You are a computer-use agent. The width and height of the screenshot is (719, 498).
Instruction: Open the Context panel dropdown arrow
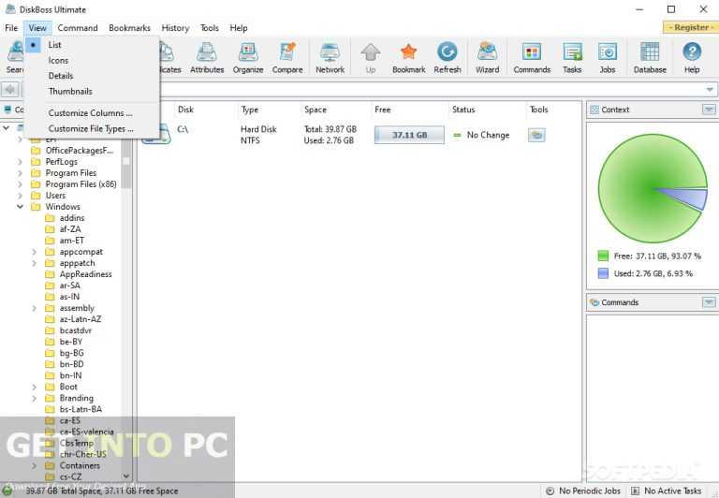click(709, 110)
